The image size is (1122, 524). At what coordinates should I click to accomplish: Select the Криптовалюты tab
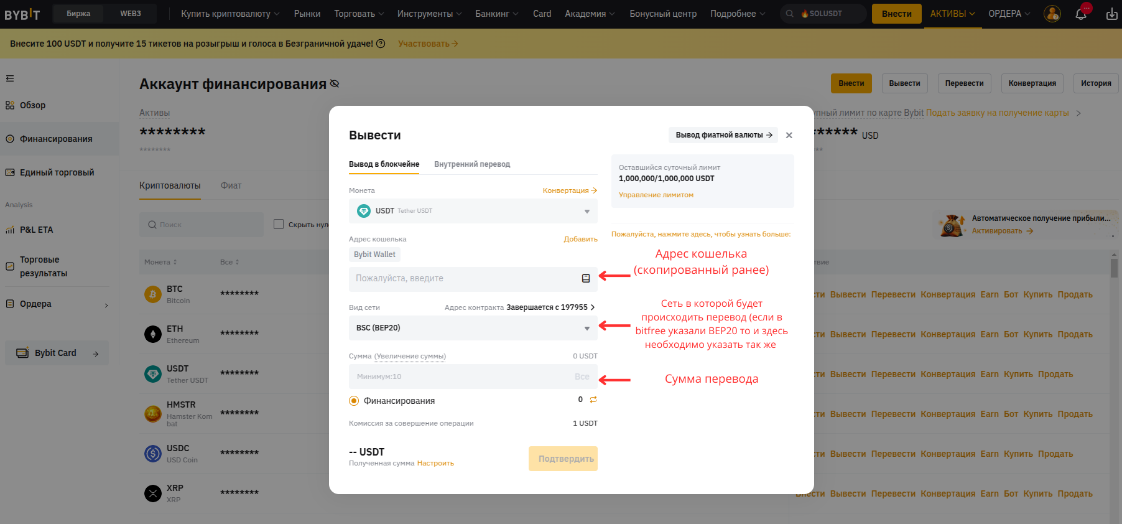(x=170, y=185)
